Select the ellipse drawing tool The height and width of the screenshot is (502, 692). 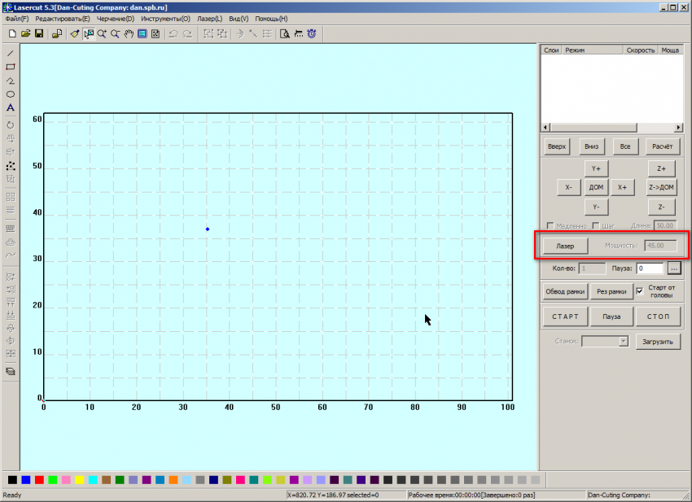pos(11,94)
